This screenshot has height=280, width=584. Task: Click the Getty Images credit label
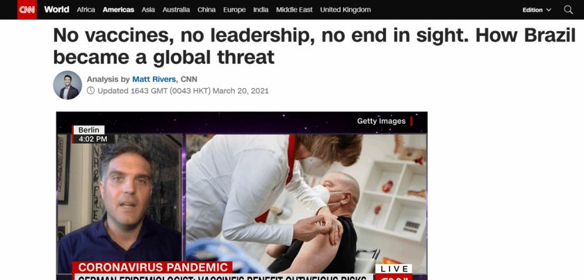click(x=381, y=121)
